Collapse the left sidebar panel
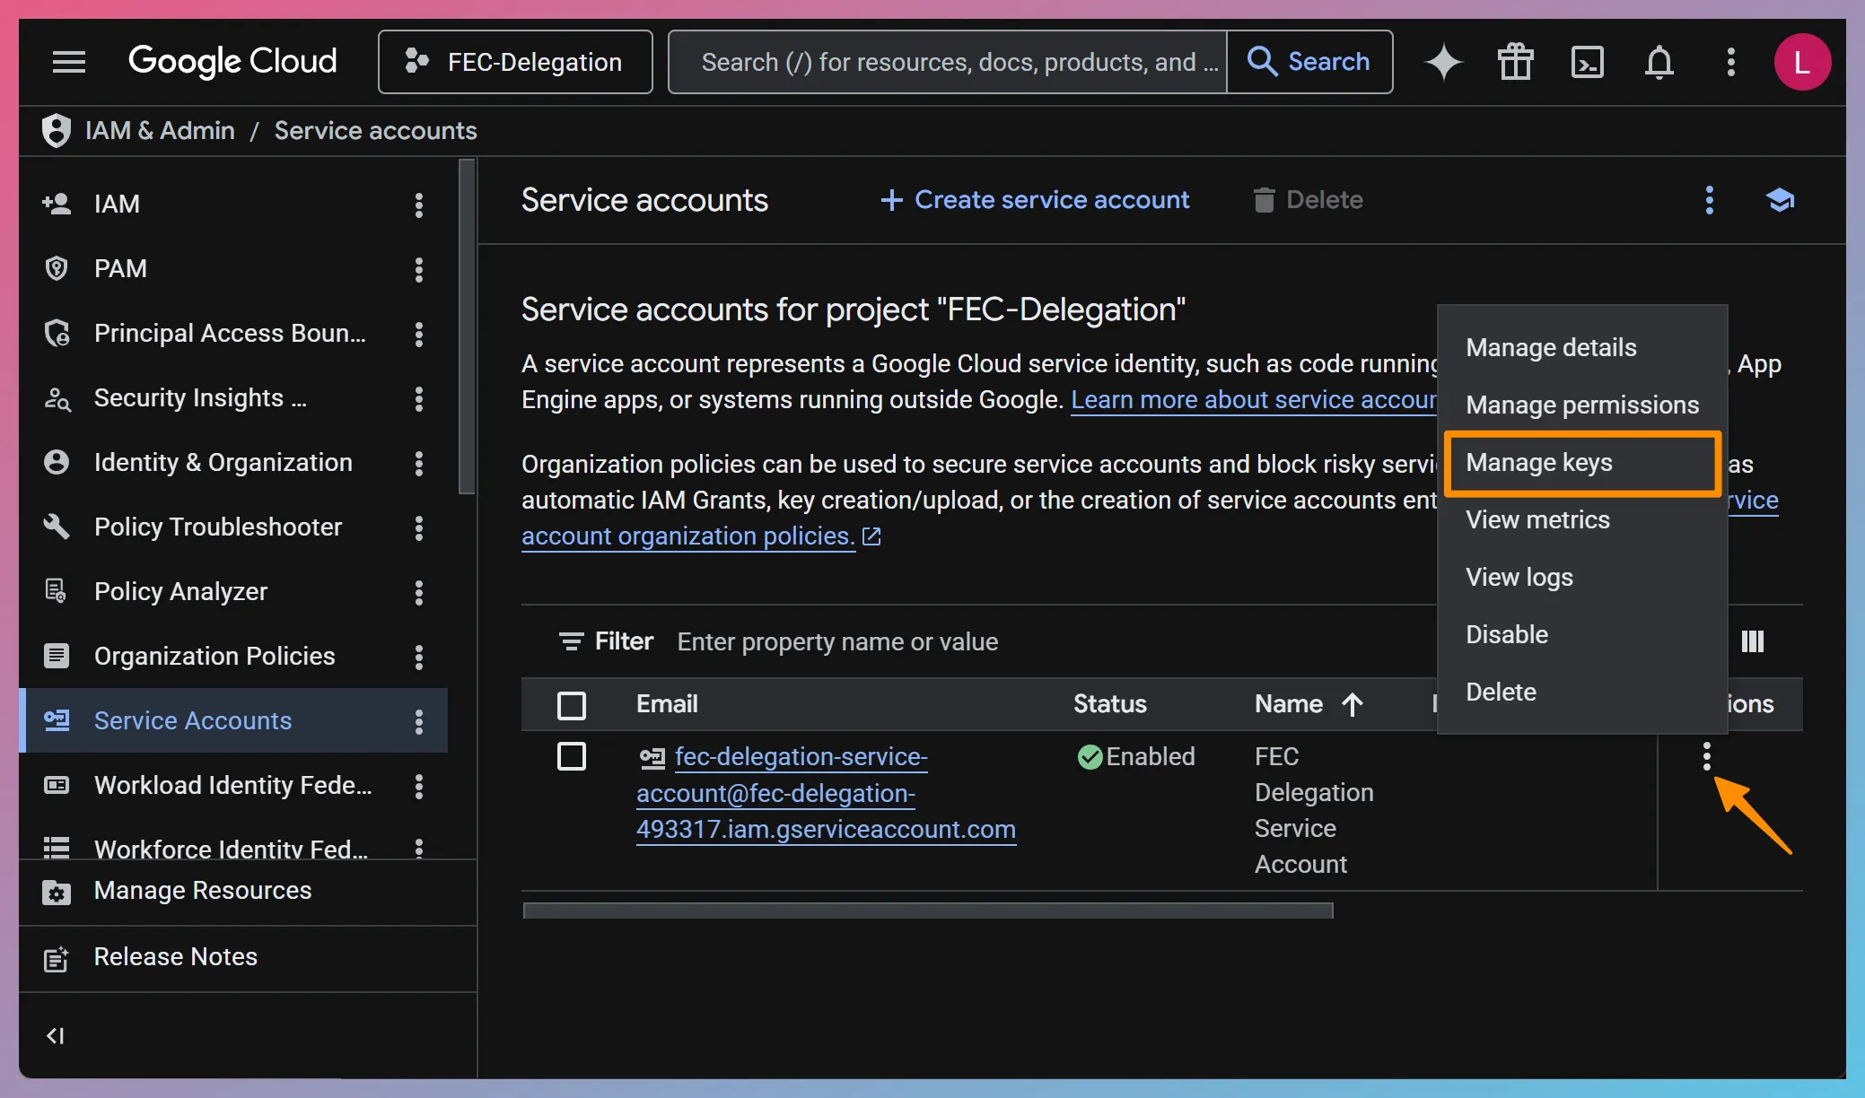1865x1098 pixels. point(56,1036)
